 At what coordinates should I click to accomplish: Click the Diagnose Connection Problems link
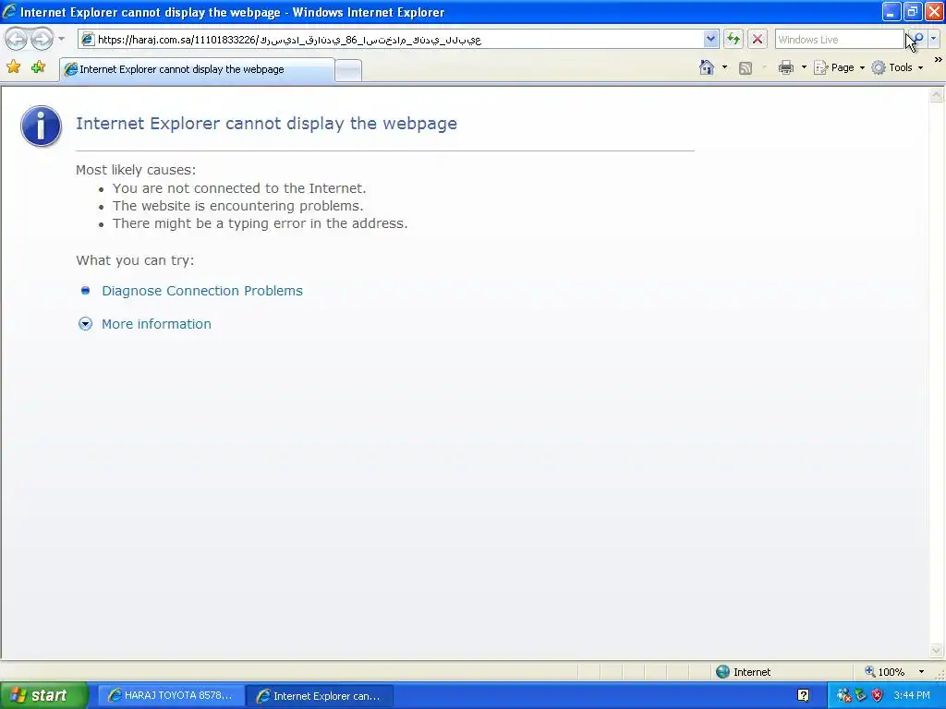pos(202,291)
